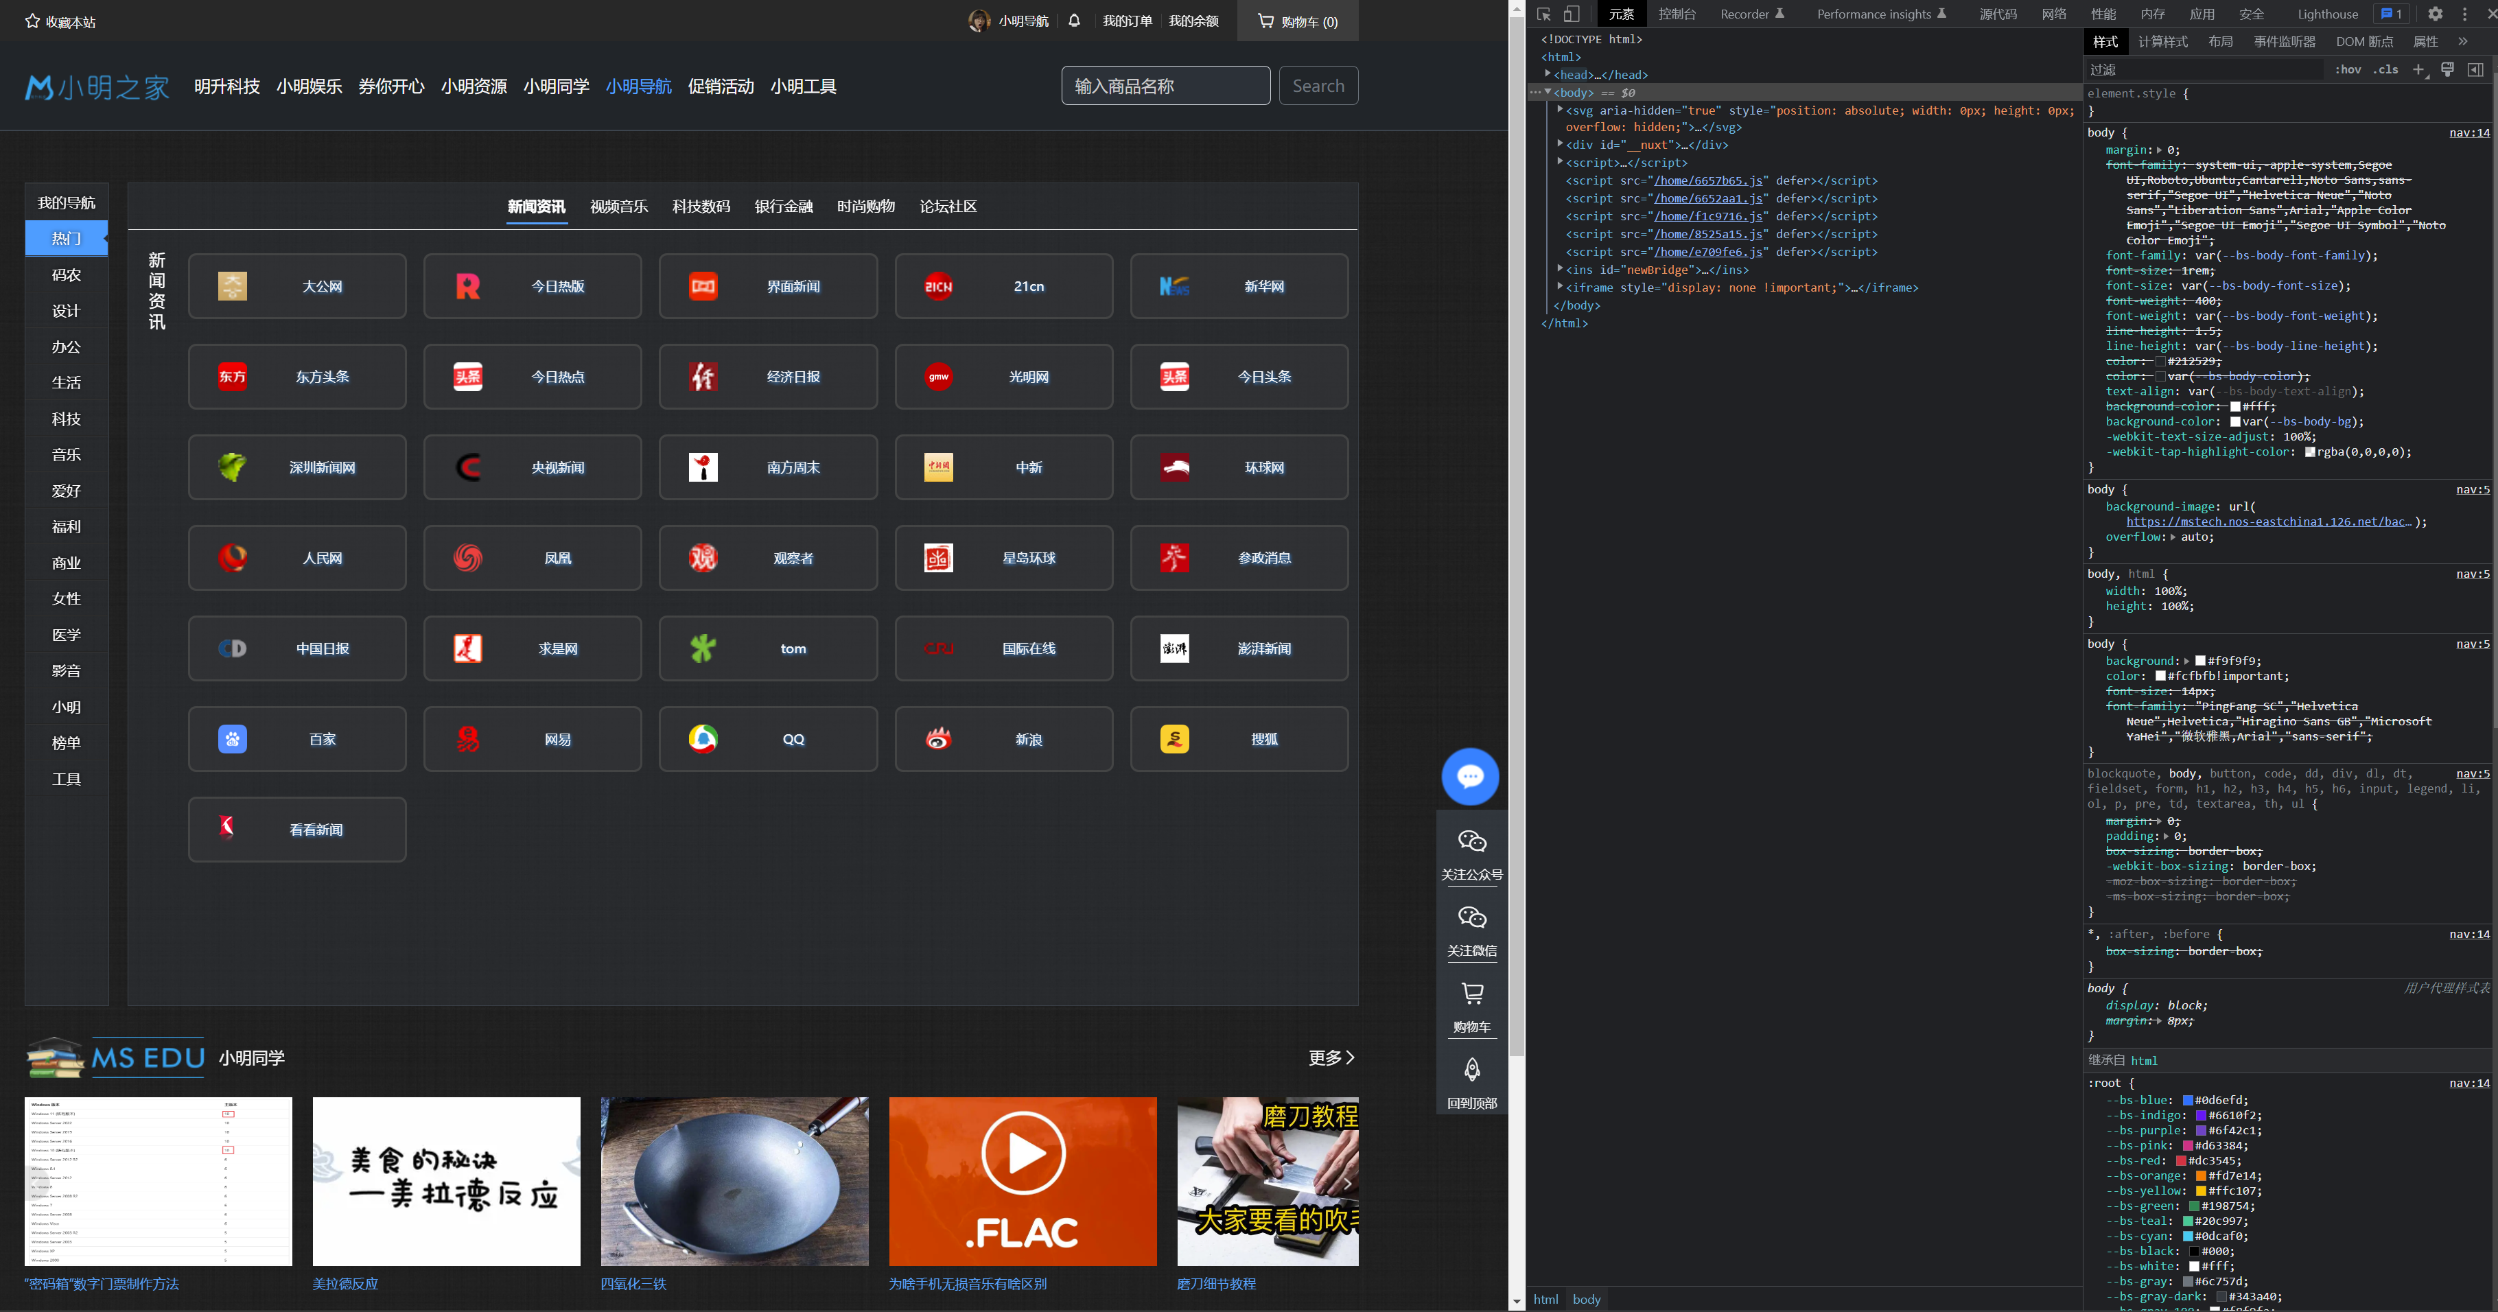Open the 21cn site tile
Viewport: 2498px width, 1312px height.
1003,286
